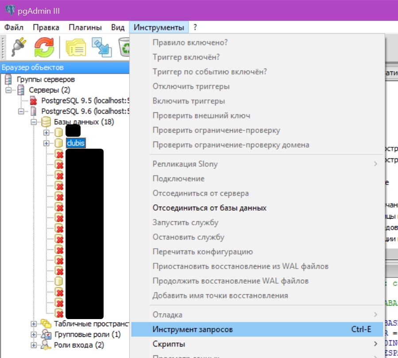Click Включить триггеры menu entry

(257, 101)
